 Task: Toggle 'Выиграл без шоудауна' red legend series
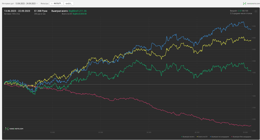pyautogui.click(x=241, y=137)
